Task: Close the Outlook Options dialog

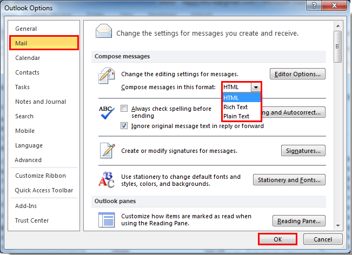Action: click(x=334, y=5)
